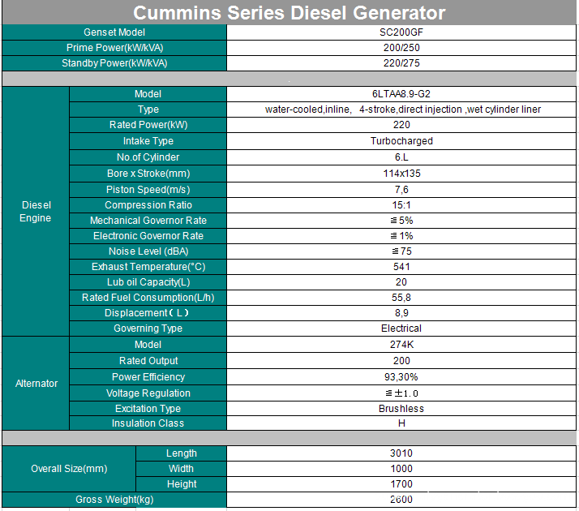Screen dimensions: 579x511
Task: Click the 'Prime Power(kW/kVA)' label
Action: [x=114, y=48]
